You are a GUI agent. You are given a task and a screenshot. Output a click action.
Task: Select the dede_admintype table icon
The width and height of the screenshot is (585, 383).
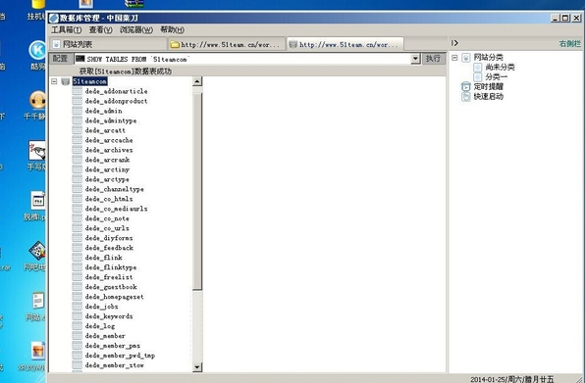[78, 120]
